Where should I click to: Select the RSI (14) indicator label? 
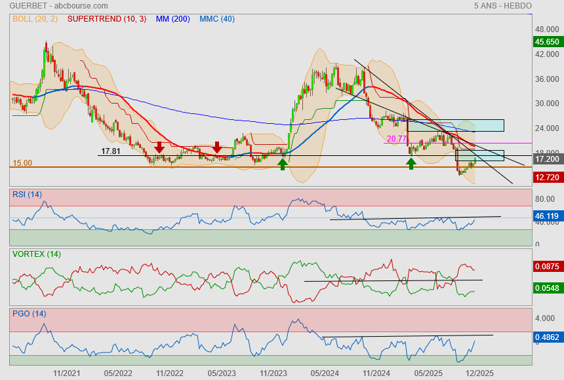[x=27, y=194]
